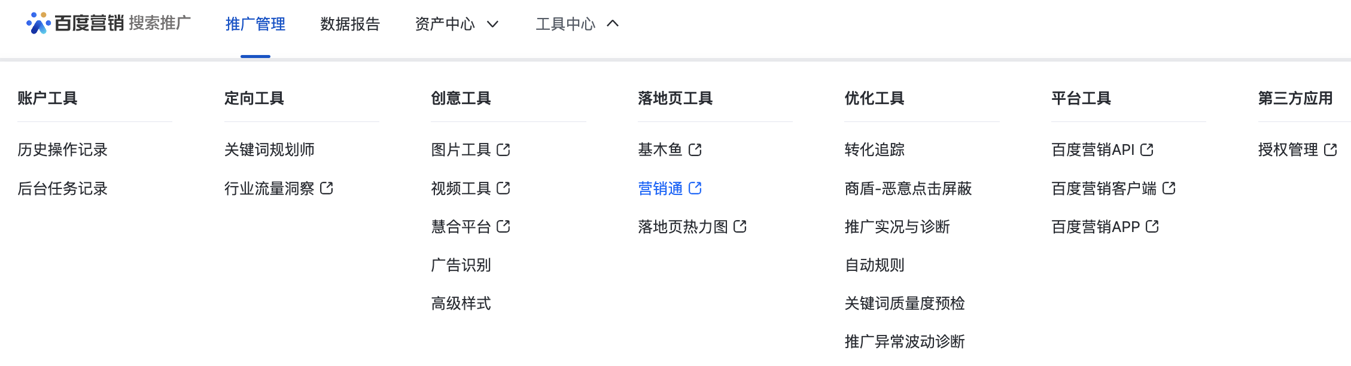Viewport: 1351px width, 366px height.
Task: Click external-link icon beside 落地页热力图
Action: [x=740, y=227]
